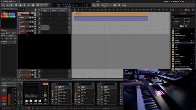Click the Master track volume fader
The height and width of the screenshot is (110, 196).
27,77
